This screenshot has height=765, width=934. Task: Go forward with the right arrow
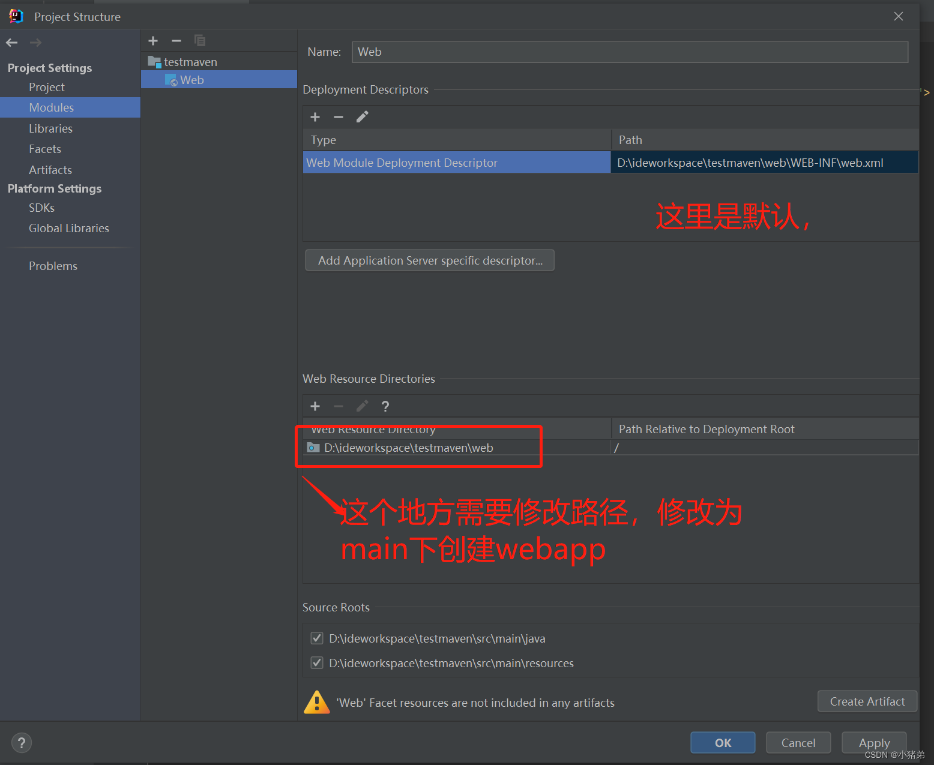[x=35, y=43]
